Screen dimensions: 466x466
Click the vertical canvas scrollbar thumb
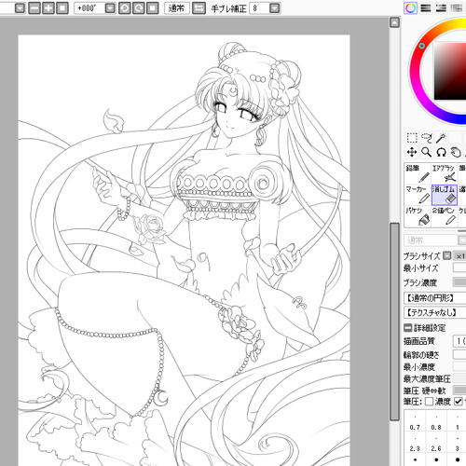tap(394, 322)
